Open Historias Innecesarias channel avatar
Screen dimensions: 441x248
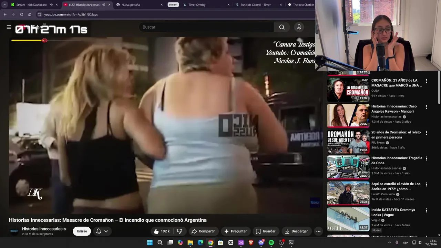tap(14, 231)
